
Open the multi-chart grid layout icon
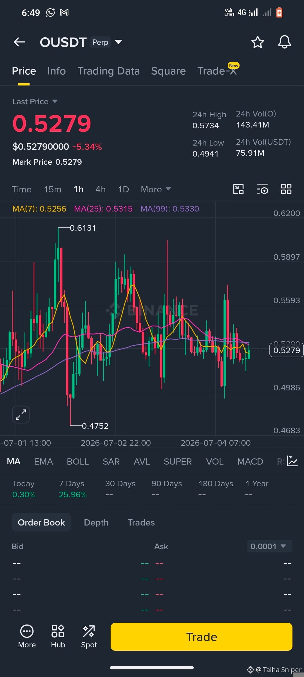(286, 189)
